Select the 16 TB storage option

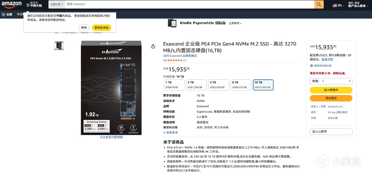tap(263, 85)
